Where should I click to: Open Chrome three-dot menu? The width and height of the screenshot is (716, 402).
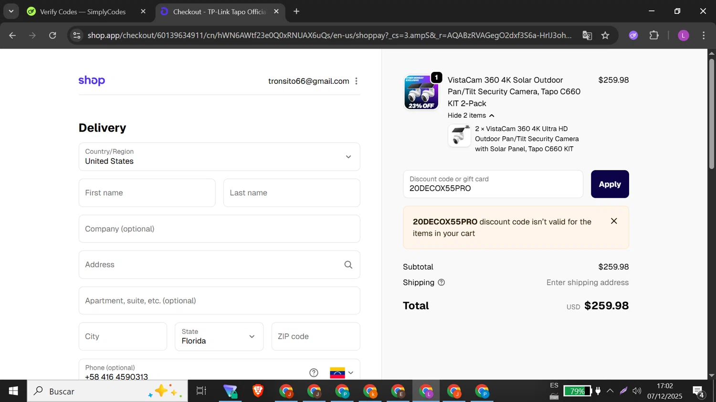(704, 35)
